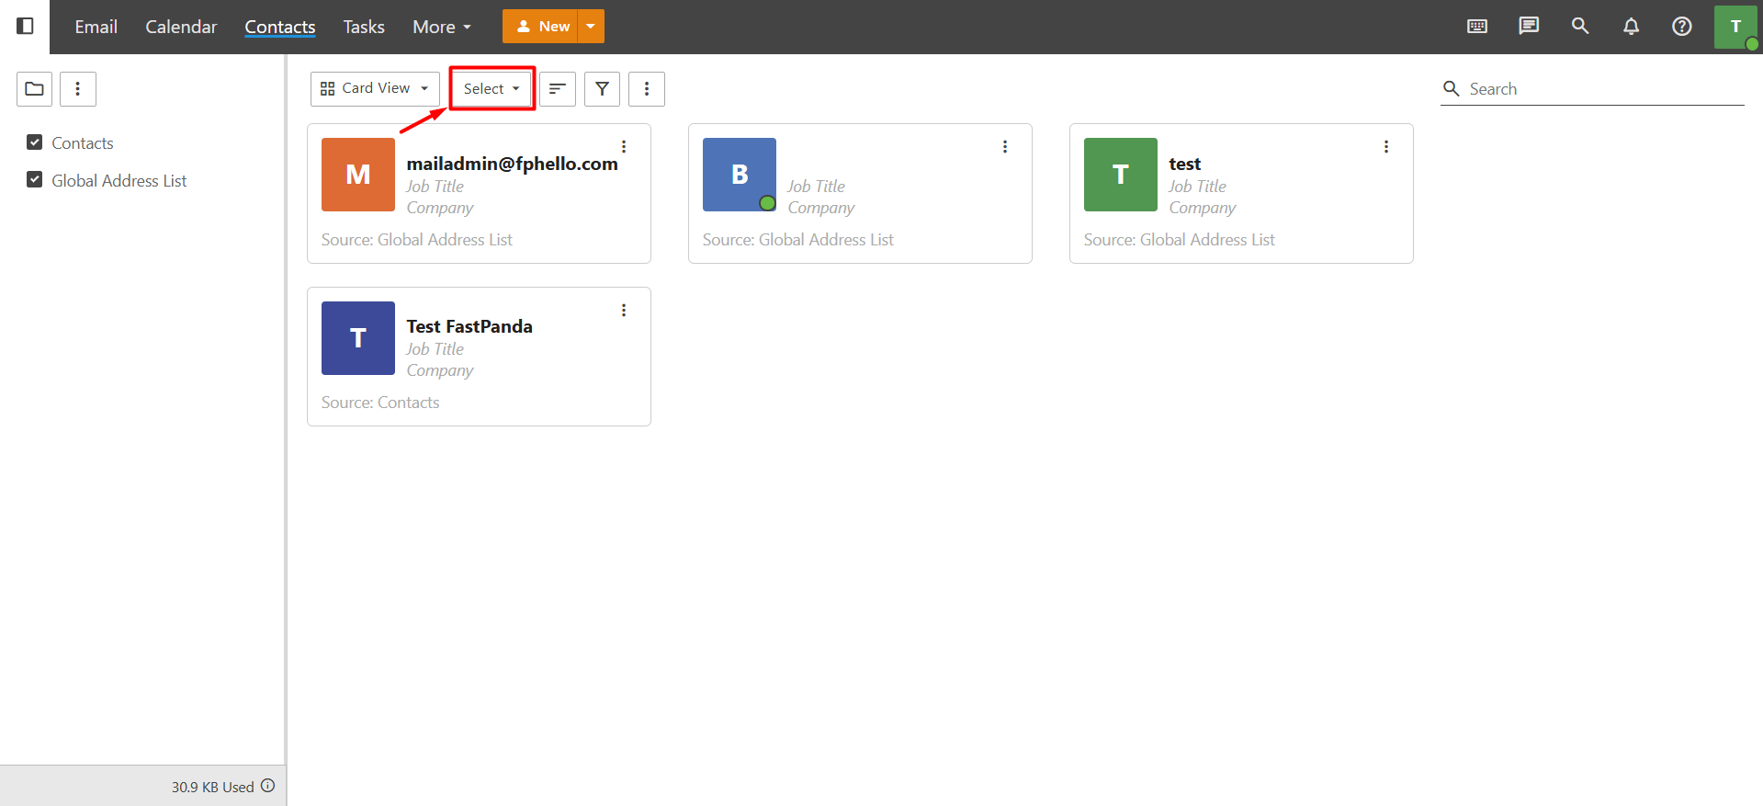Open toolbar three-dot more actions
The height and width of the screenshot is (806, 1763).
647,89
